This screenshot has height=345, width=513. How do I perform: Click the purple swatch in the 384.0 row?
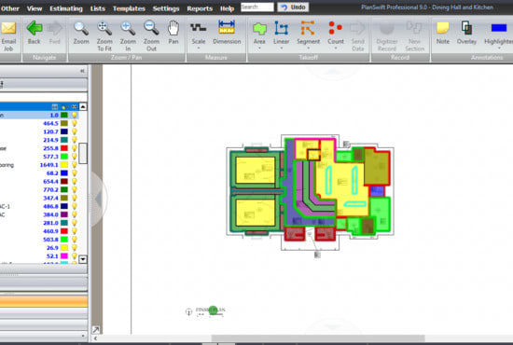(64, 214)
